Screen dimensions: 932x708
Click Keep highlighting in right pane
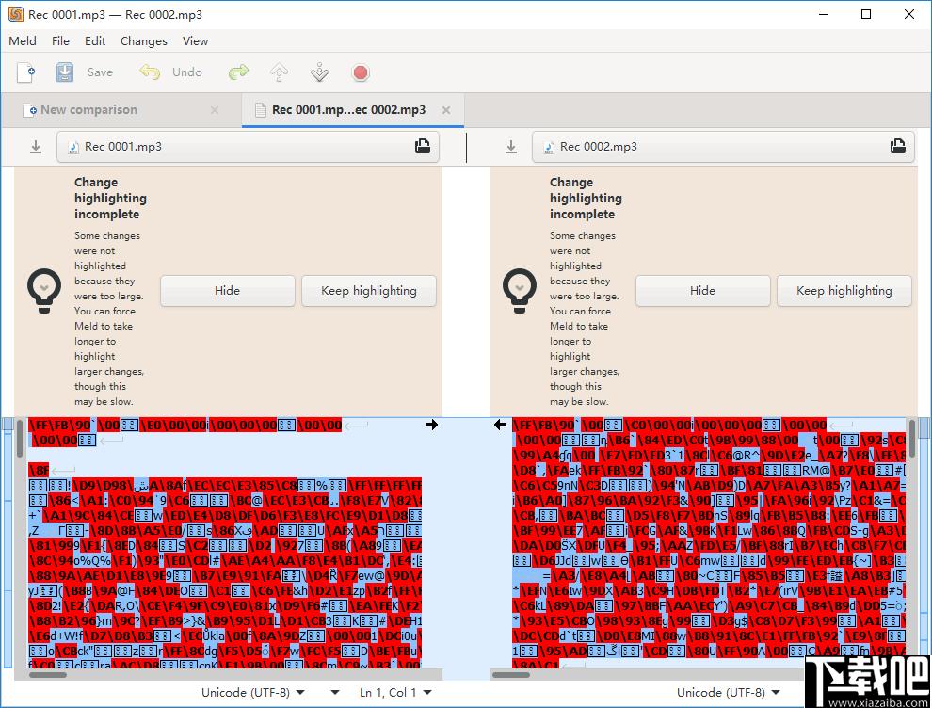coord(844,291)
